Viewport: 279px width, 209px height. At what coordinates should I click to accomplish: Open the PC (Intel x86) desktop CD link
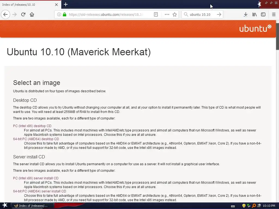tap(32, 126)
